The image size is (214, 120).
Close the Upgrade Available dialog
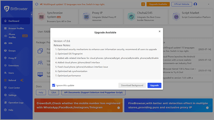pos(160,32)
